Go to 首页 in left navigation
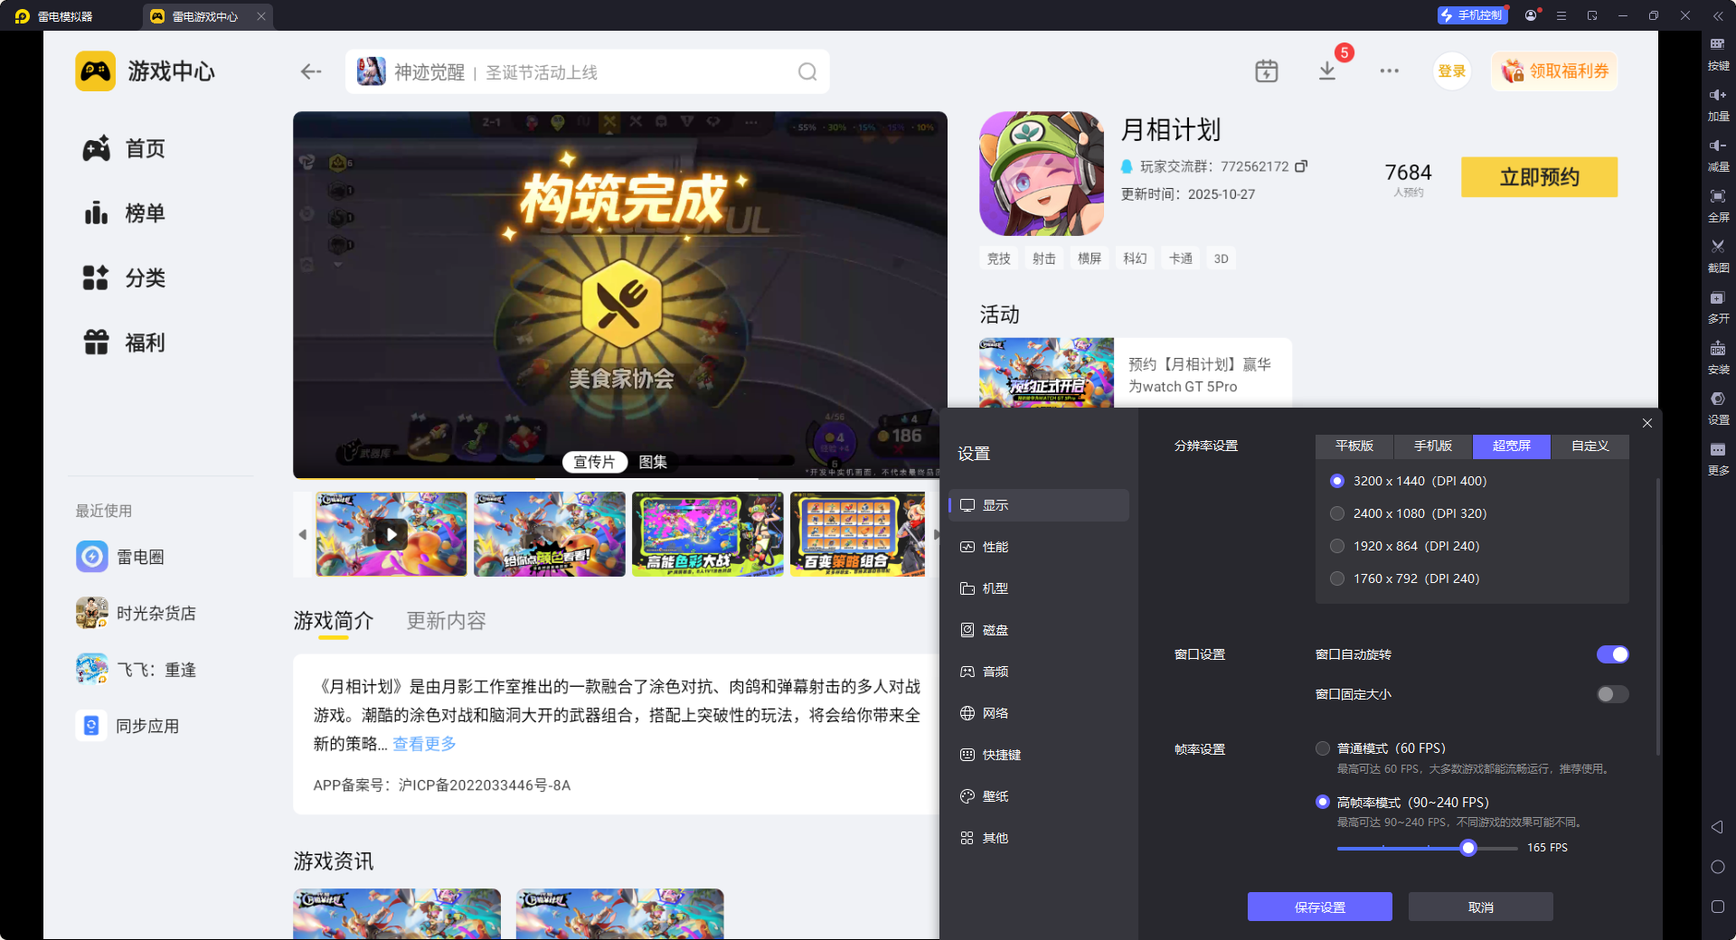This screenshot has width=1736, height=940. coord(124,148)
